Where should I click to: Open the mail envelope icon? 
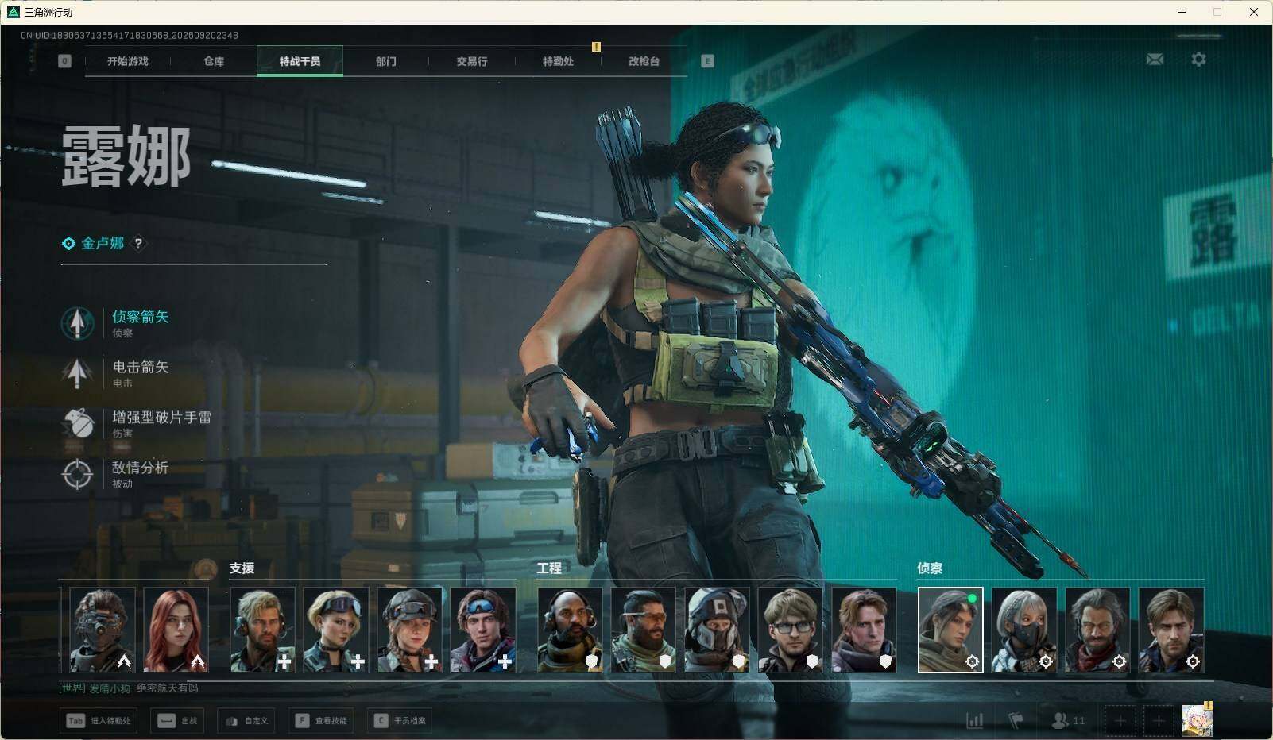pyautogui.click(x=1155, y=60)
